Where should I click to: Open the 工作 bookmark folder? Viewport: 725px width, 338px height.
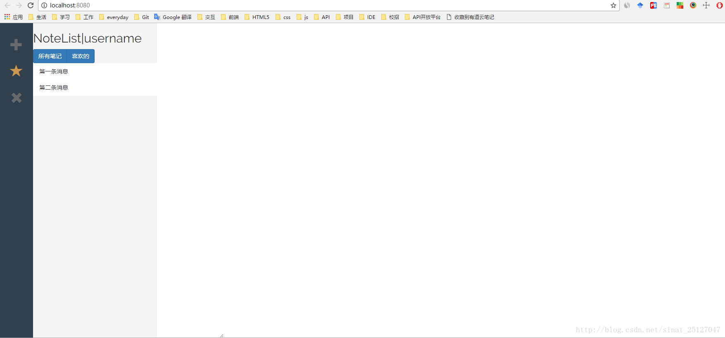pos(84,17)
